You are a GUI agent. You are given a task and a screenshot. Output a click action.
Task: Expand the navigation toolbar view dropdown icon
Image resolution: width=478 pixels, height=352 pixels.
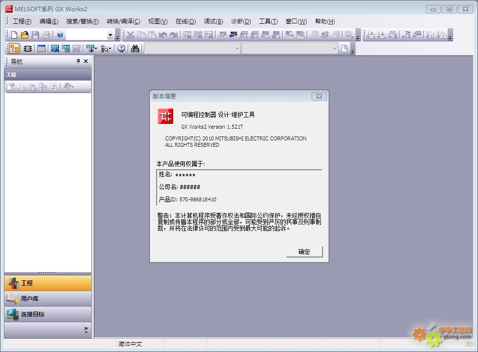click(x=69, y=87)
